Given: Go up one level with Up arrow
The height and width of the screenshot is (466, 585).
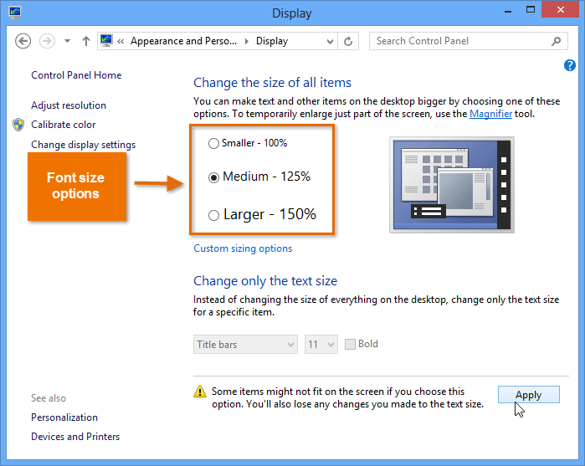Looking at the screenshot, I should pyautogui.click(x=86, y=41).
